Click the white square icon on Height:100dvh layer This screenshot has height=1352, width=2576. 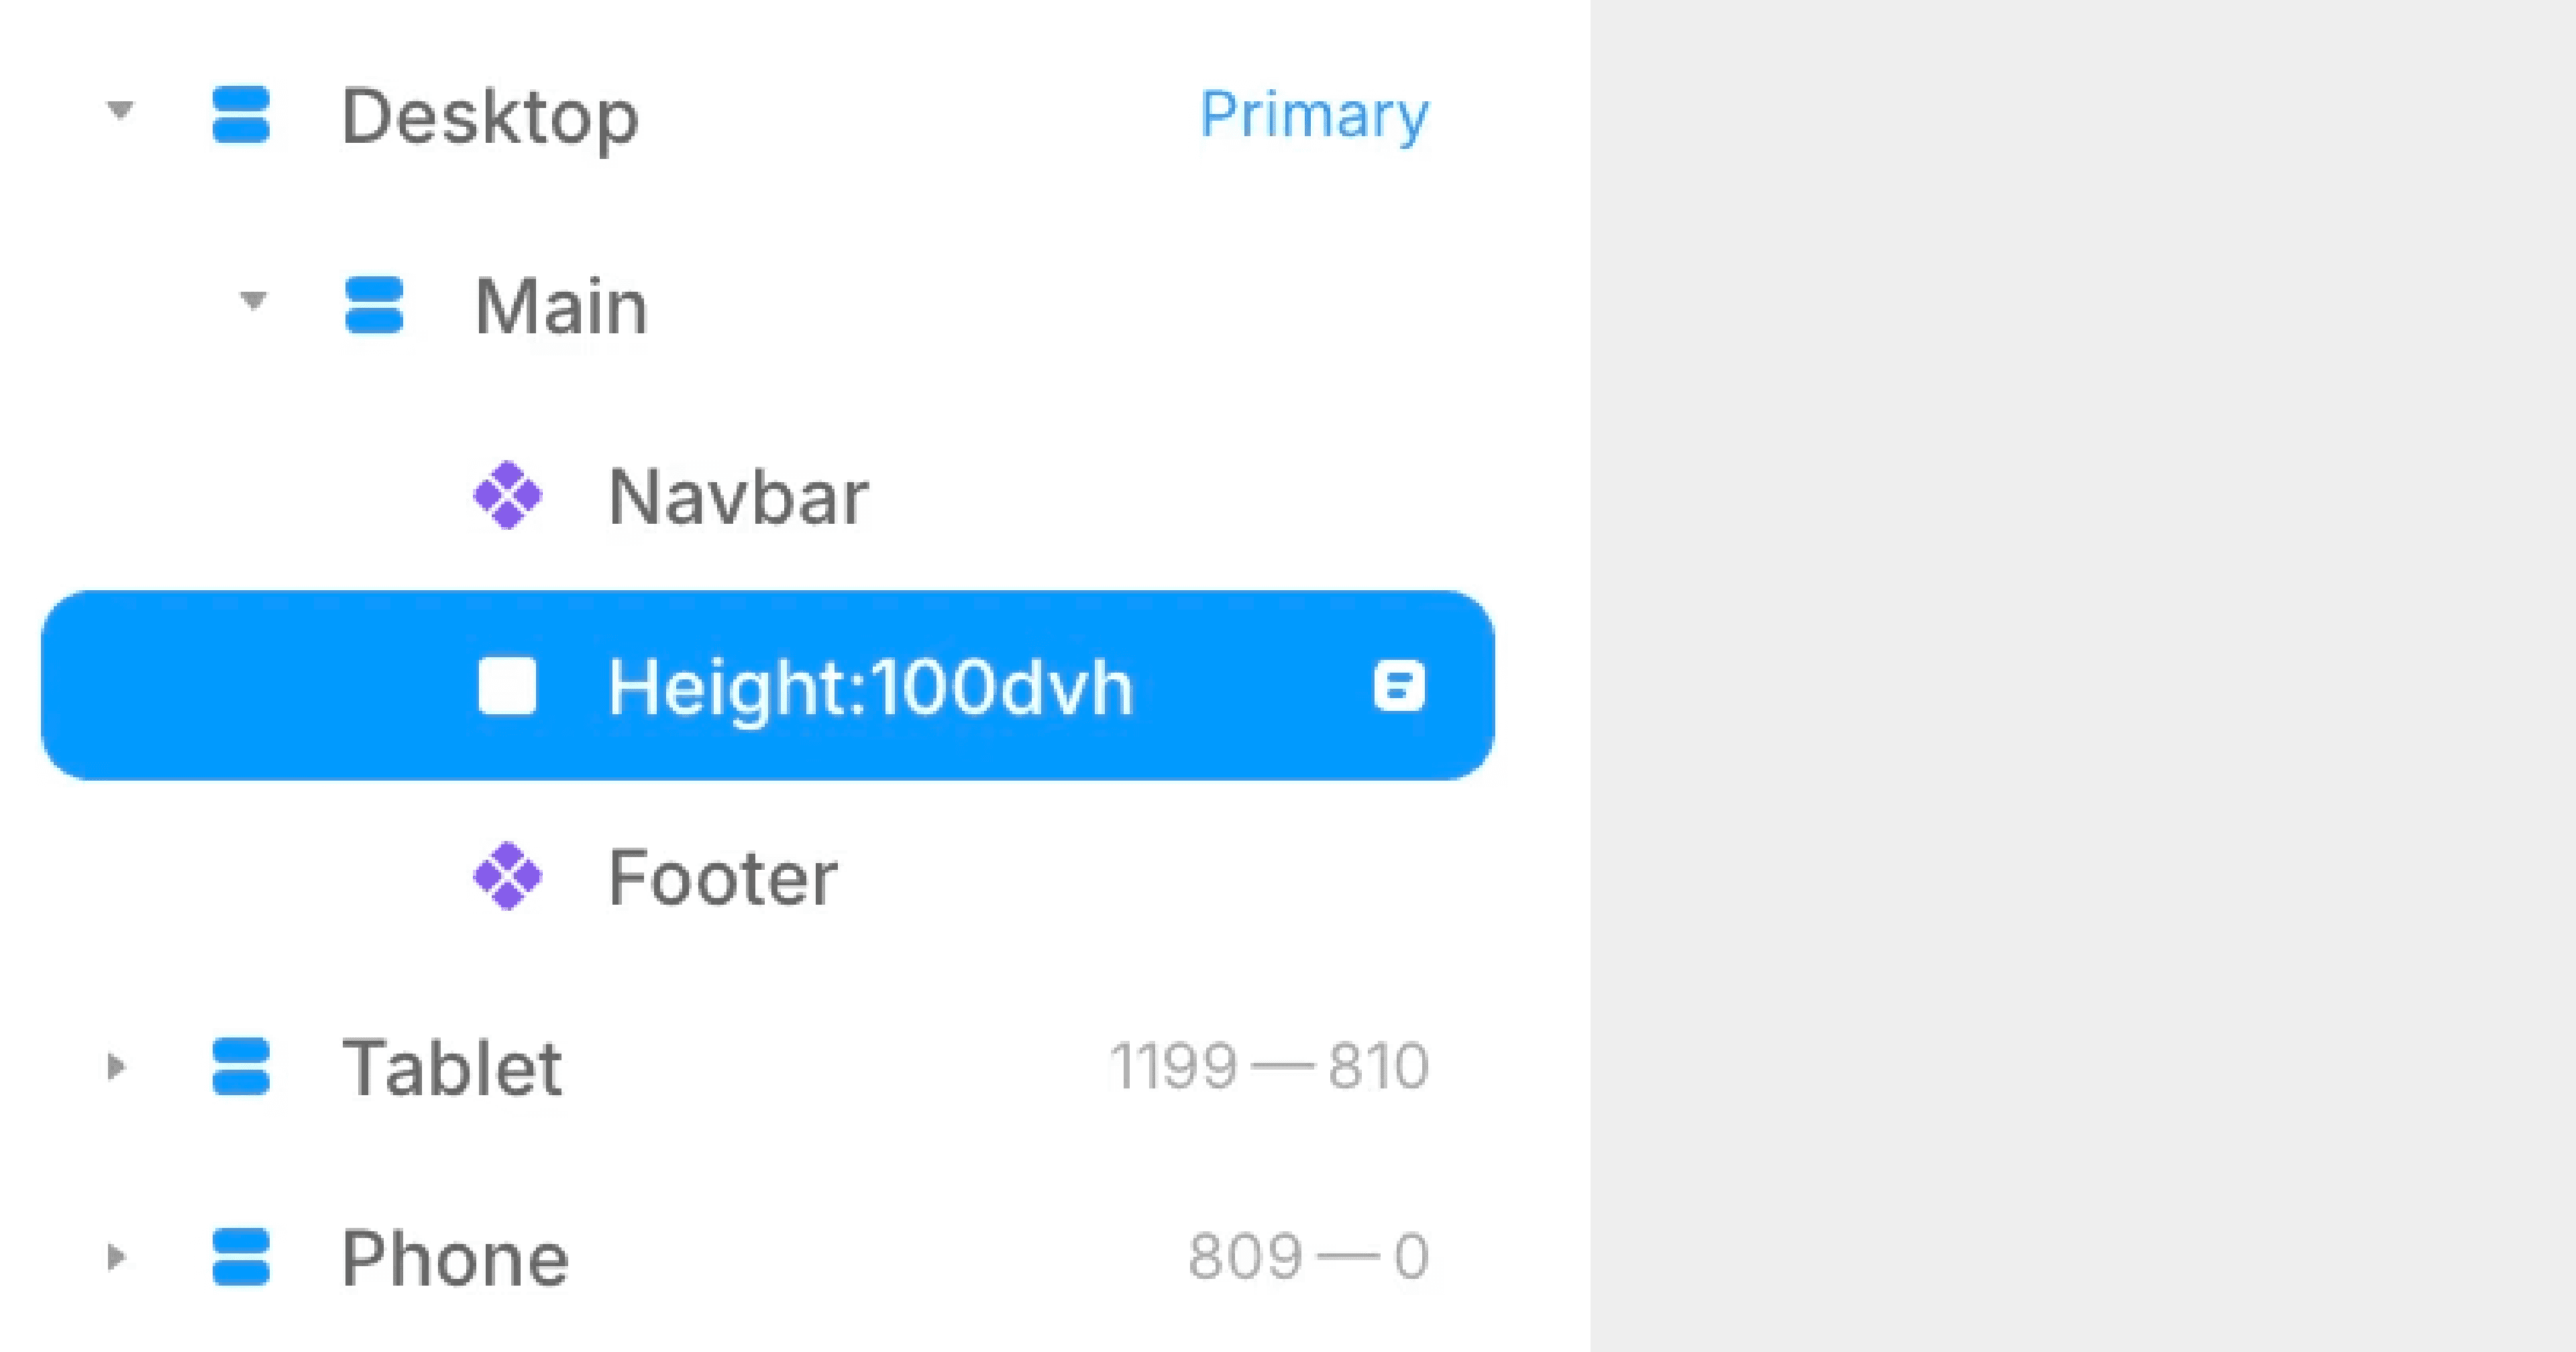[x=509, y=685]
